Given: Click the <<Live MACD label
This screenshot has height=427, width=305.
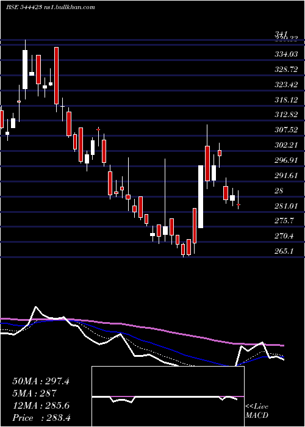Looking at the screenshot, I should pyautogui.click(x=257, y=411).
